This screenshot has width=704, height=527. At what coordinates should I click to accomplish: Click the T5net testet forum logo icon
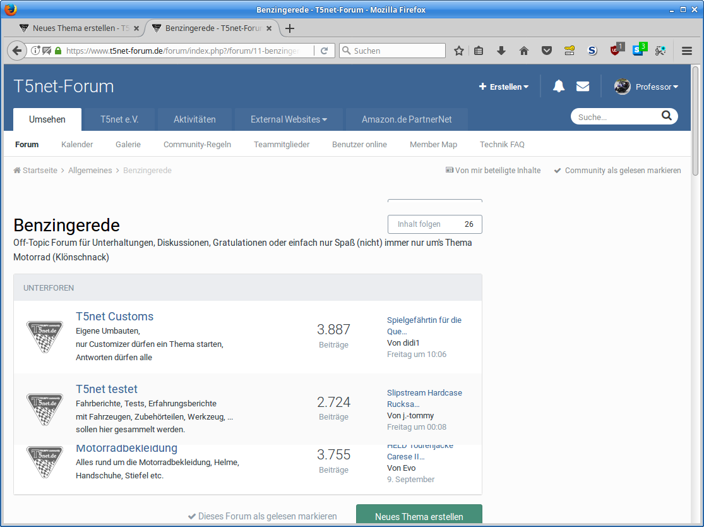point(44,409)
